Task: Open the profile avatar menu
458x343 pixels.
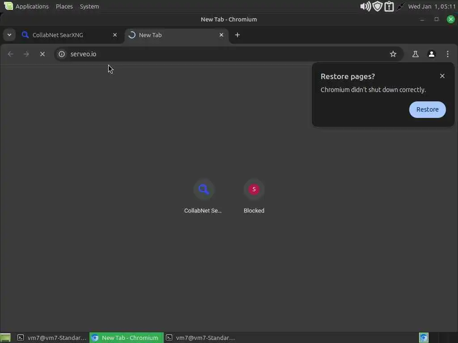Action: (432, 54)
